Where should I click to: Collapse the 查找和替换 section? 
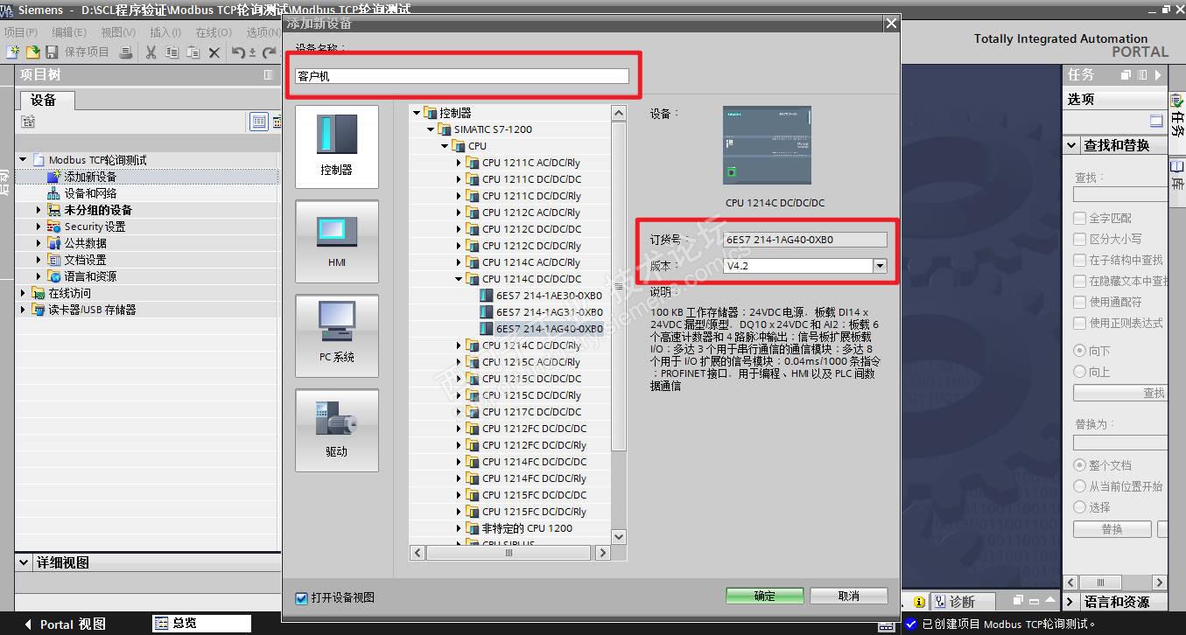click(x=1072, y=145)
